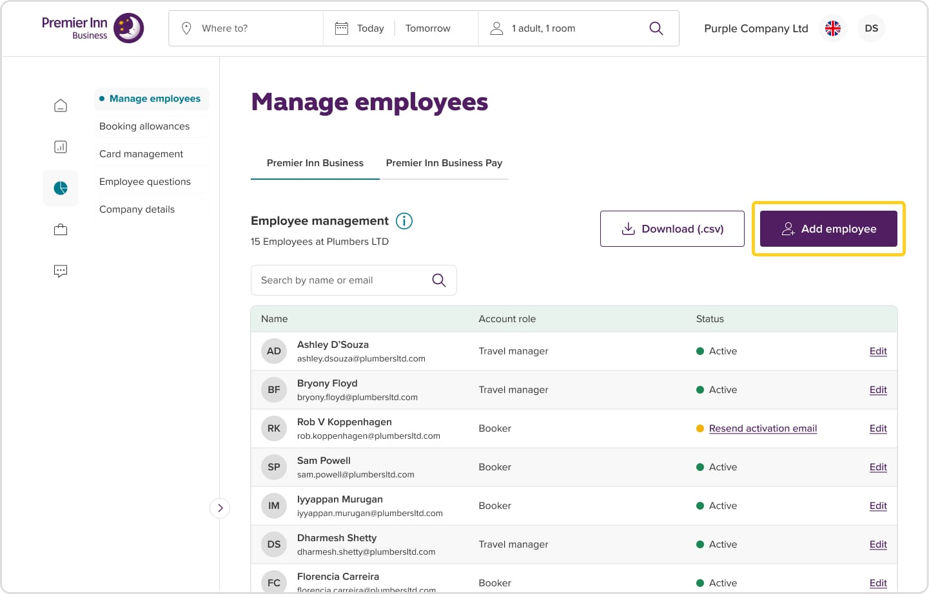Click the name Florencia Carreira

[x=338, y=577]
